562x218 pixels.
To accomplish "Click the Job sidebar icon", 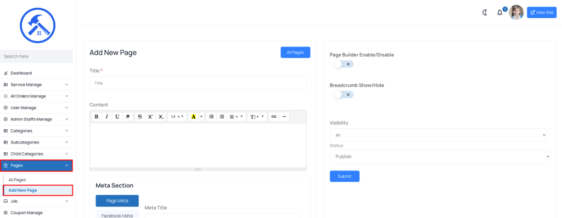I will point(5,201).
